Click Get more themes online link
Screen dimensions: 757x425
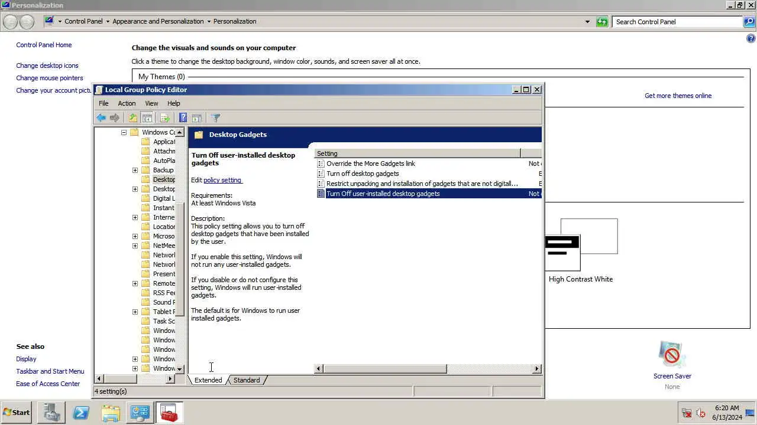tap(678, 96)
